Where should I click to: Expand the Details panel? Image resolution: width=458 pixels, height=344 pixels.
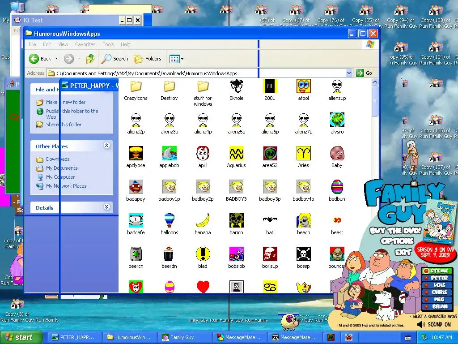pyautogui.click(x=106, y=207)
